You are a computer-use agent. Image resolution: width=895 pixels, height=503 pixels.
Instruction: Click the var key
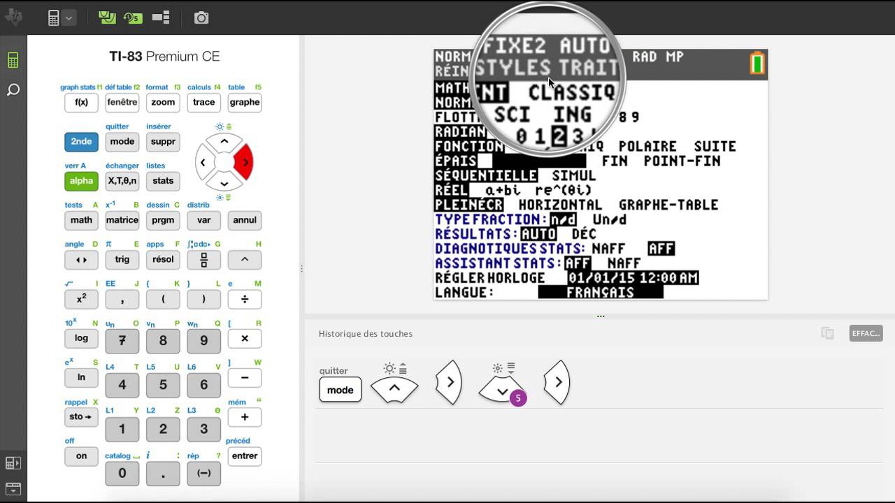pos(204,220)
